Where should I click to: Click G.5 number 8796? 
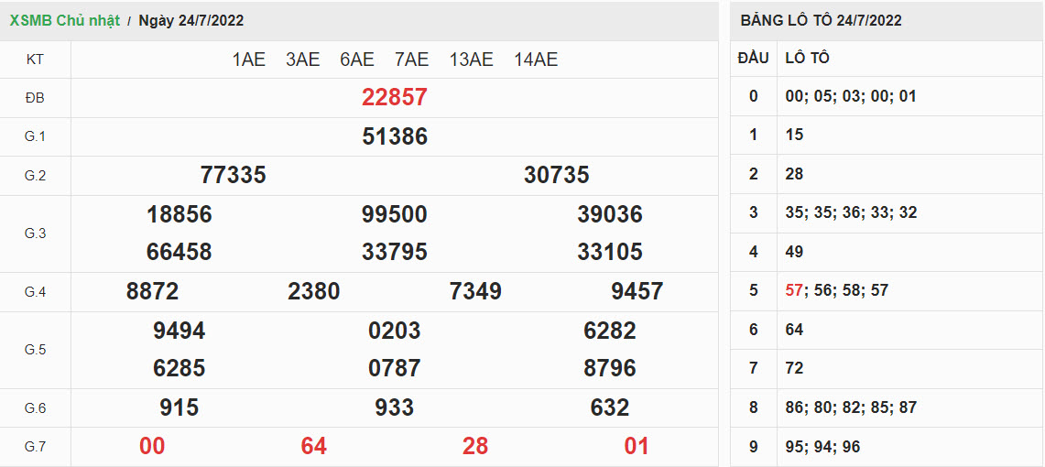tap(609, 368)
